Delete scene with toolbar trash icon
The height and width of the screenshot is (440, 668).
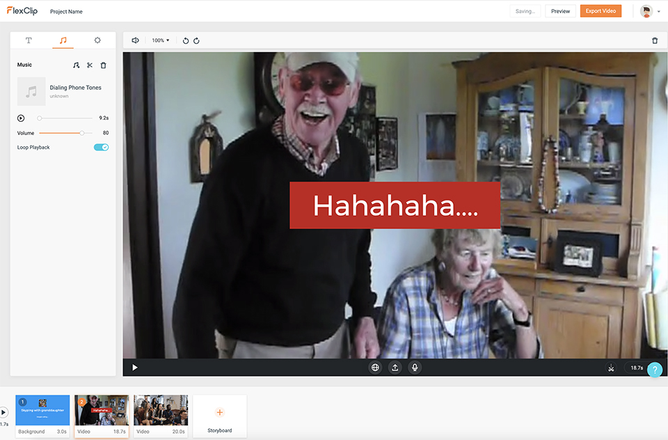655,40
